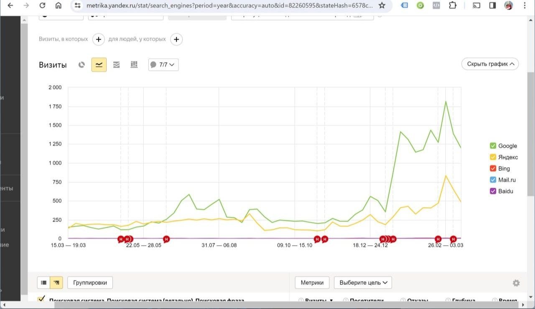Toggle the Google series checkbox
The image size is (535, 309).
(493, 146)
